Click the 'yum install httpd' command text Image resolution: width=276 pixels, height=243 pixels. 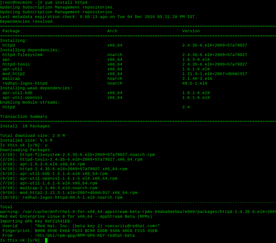(66, 3)
